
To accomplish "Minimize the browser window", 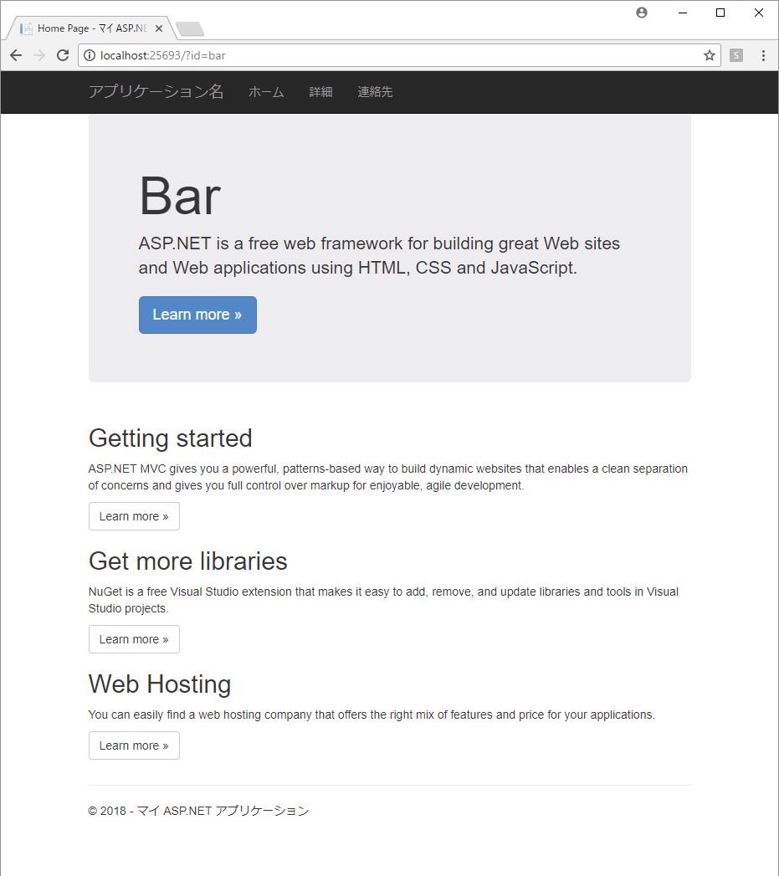I will (x=682, y=13).
